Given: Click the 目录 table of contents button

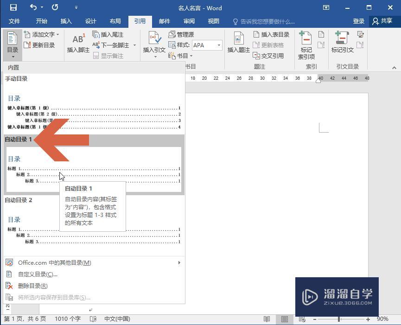Looking at the screenshot, I should (13, 45).
